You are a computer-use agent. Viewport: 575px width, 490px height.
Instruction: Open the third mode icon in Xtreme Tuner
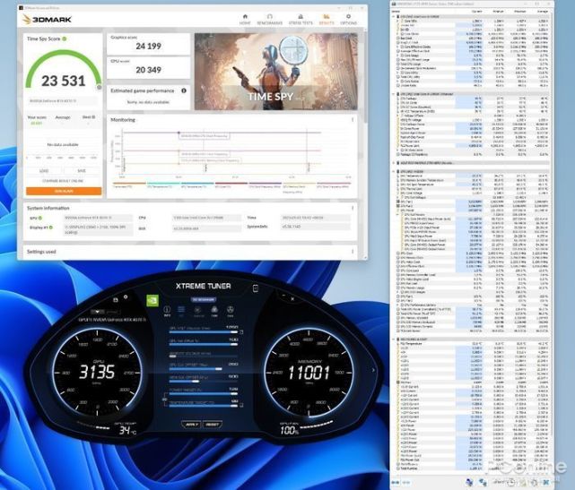(x=198, y=311)
